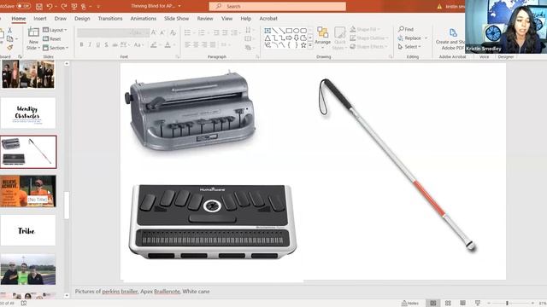547x307 pixels.
Task: Apply numbered list
Action: (x=203, y=32)
